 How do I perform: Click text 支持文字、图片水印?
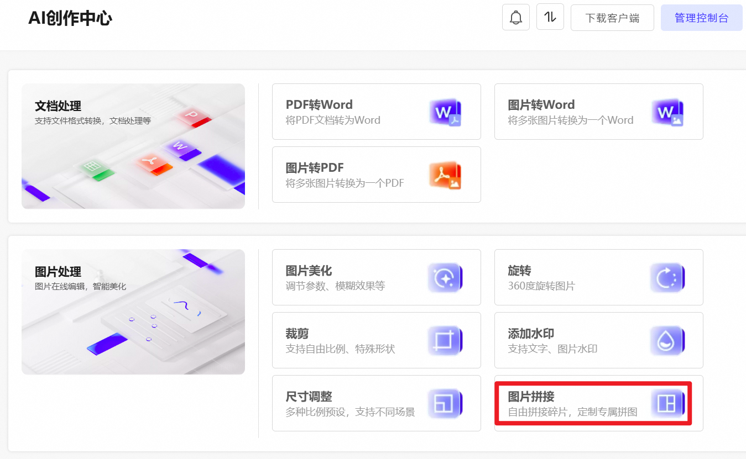(x=552, y=349)
